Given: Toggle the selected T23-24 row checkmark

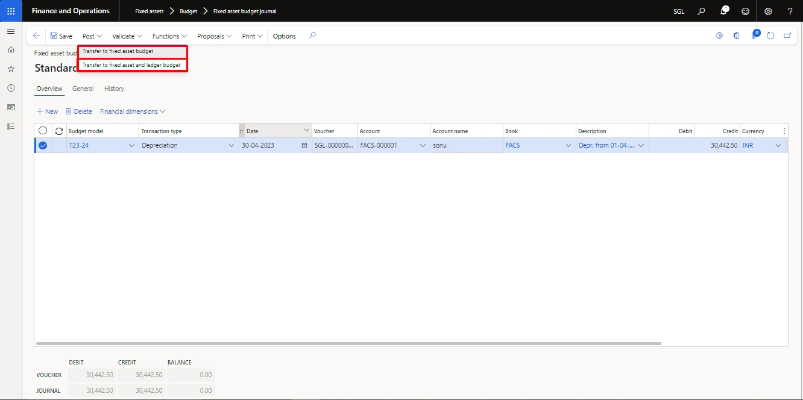Looking at the screenshot, I should [43, 145].
